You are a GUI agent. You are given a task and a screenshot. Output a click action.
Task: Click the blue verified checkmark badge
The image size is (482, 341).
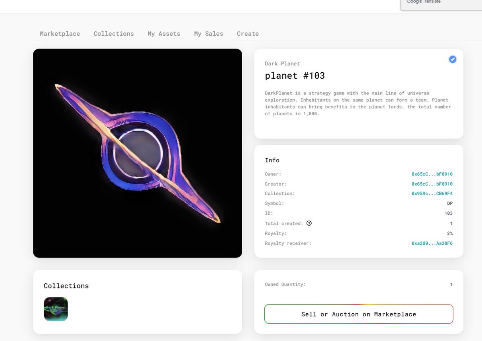coord(453,59)
